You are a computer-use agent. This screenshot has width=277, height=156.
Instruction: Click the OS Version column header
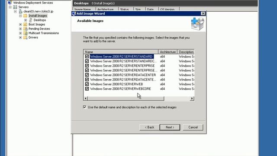[169, 10]
